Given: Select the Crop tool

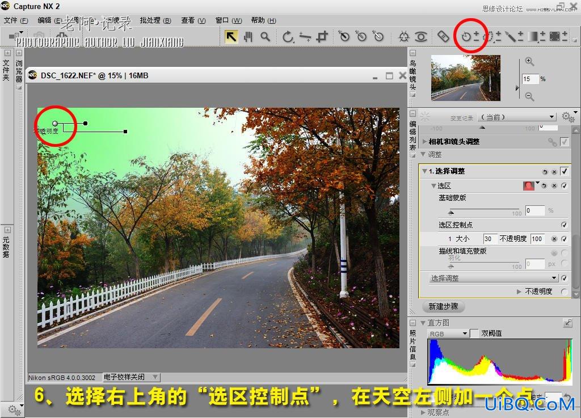Looking at the screenshot, I should [322, 37].
